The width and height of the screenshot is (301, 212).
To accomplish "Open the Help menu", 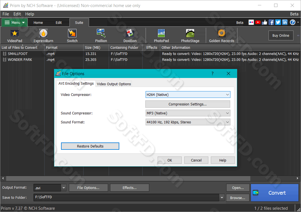I will pos(30,14).
